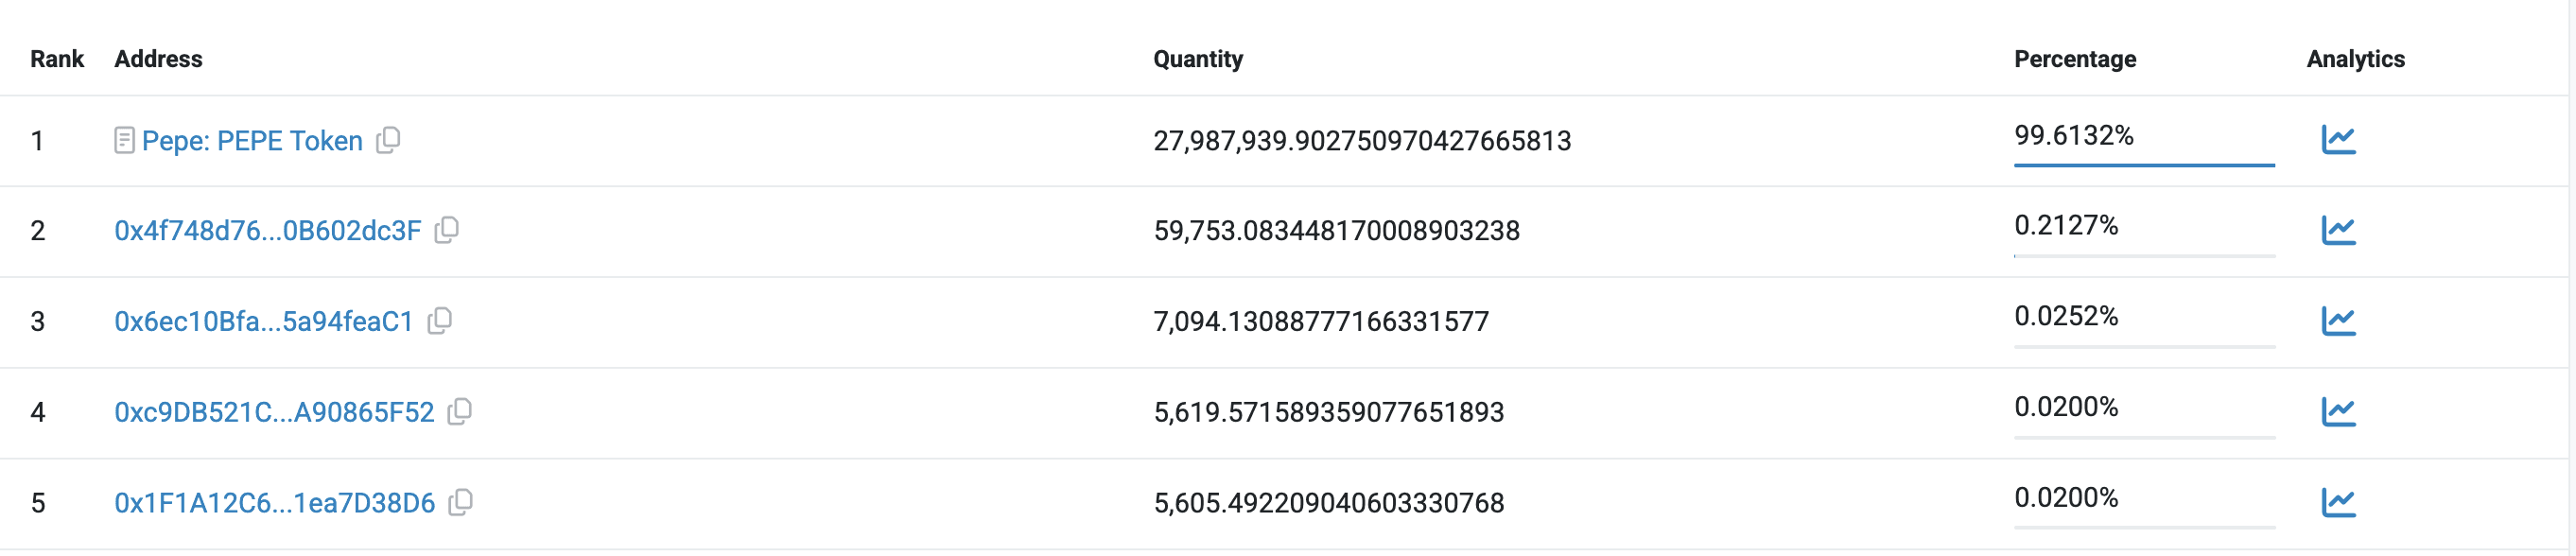Copy address 0x4f748d76...0B602dc3F
Screen dimensions: 2576x556
pyautogui.click(x=447, y=230)
